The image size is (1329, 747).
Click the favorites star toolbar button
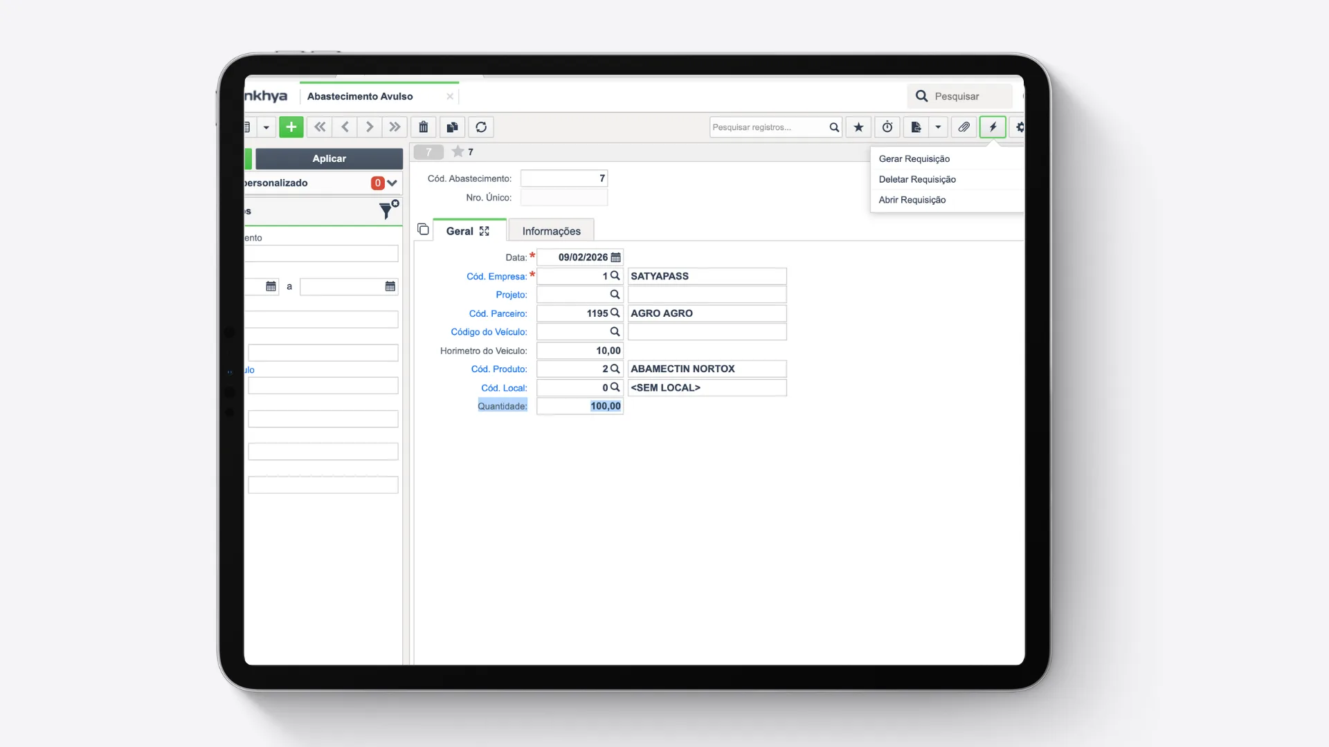(x=858, y=127)
